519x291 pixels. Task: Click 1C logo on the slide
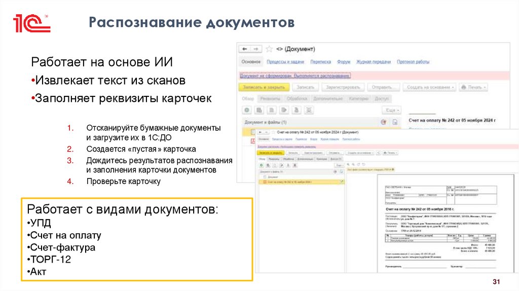(32, 23)
